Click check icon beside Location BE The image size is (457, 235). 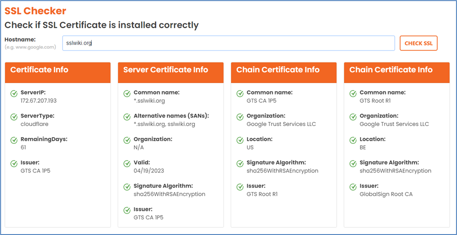[x=353, y=140]
